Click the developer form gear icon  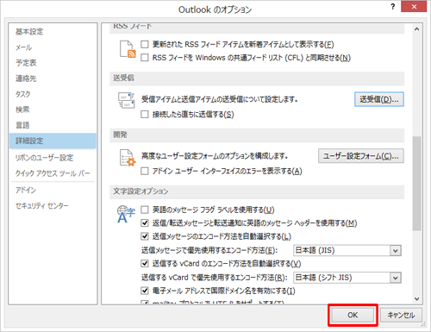click(128, 158)
